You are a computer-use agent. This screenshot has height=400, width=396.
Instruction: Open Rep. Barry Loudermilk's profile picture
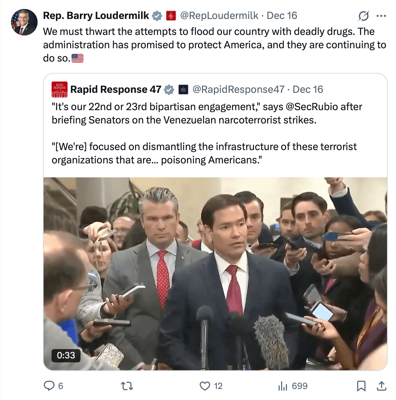click(x=24, y=22)
